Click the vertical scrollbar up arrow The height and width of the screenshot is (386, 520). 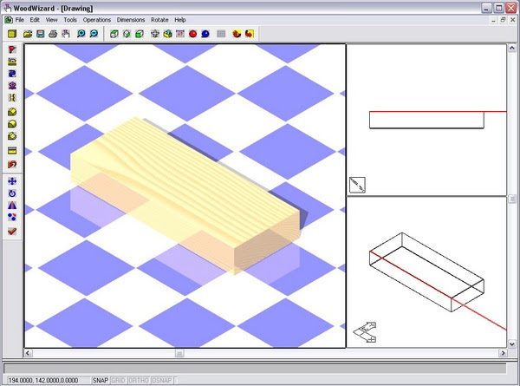click(x=512, y=48)
